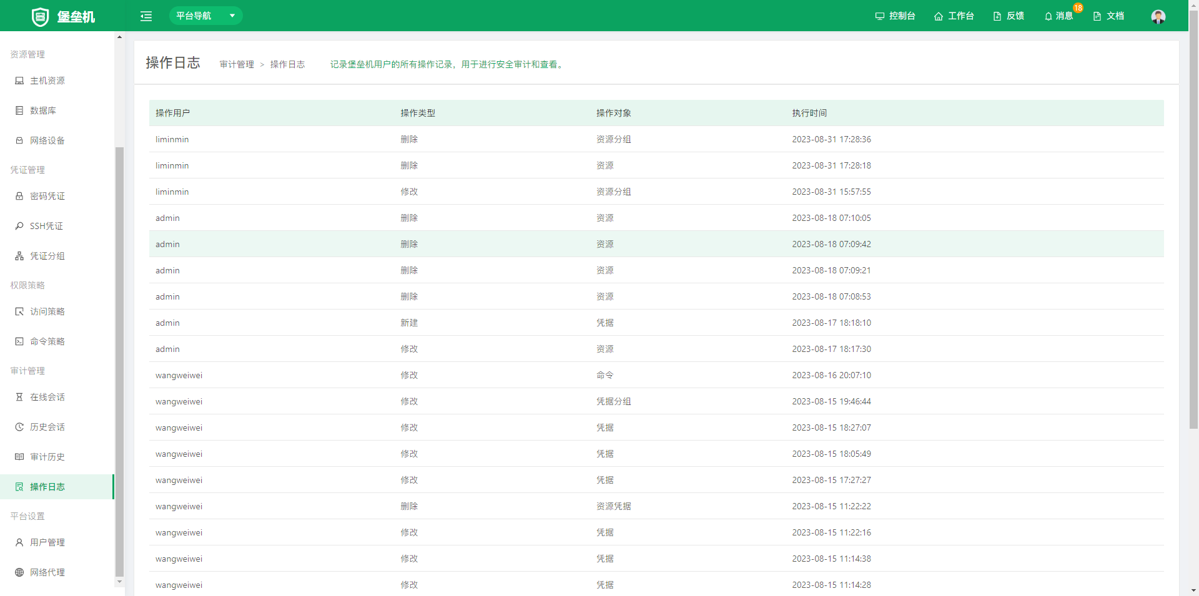
Task: Open the 密码凭证 menu item
Action: point(57,196)
